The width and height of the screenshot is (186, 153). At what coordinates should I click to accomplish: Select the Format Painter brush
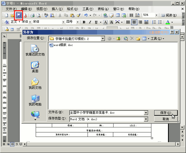(78, 15)
